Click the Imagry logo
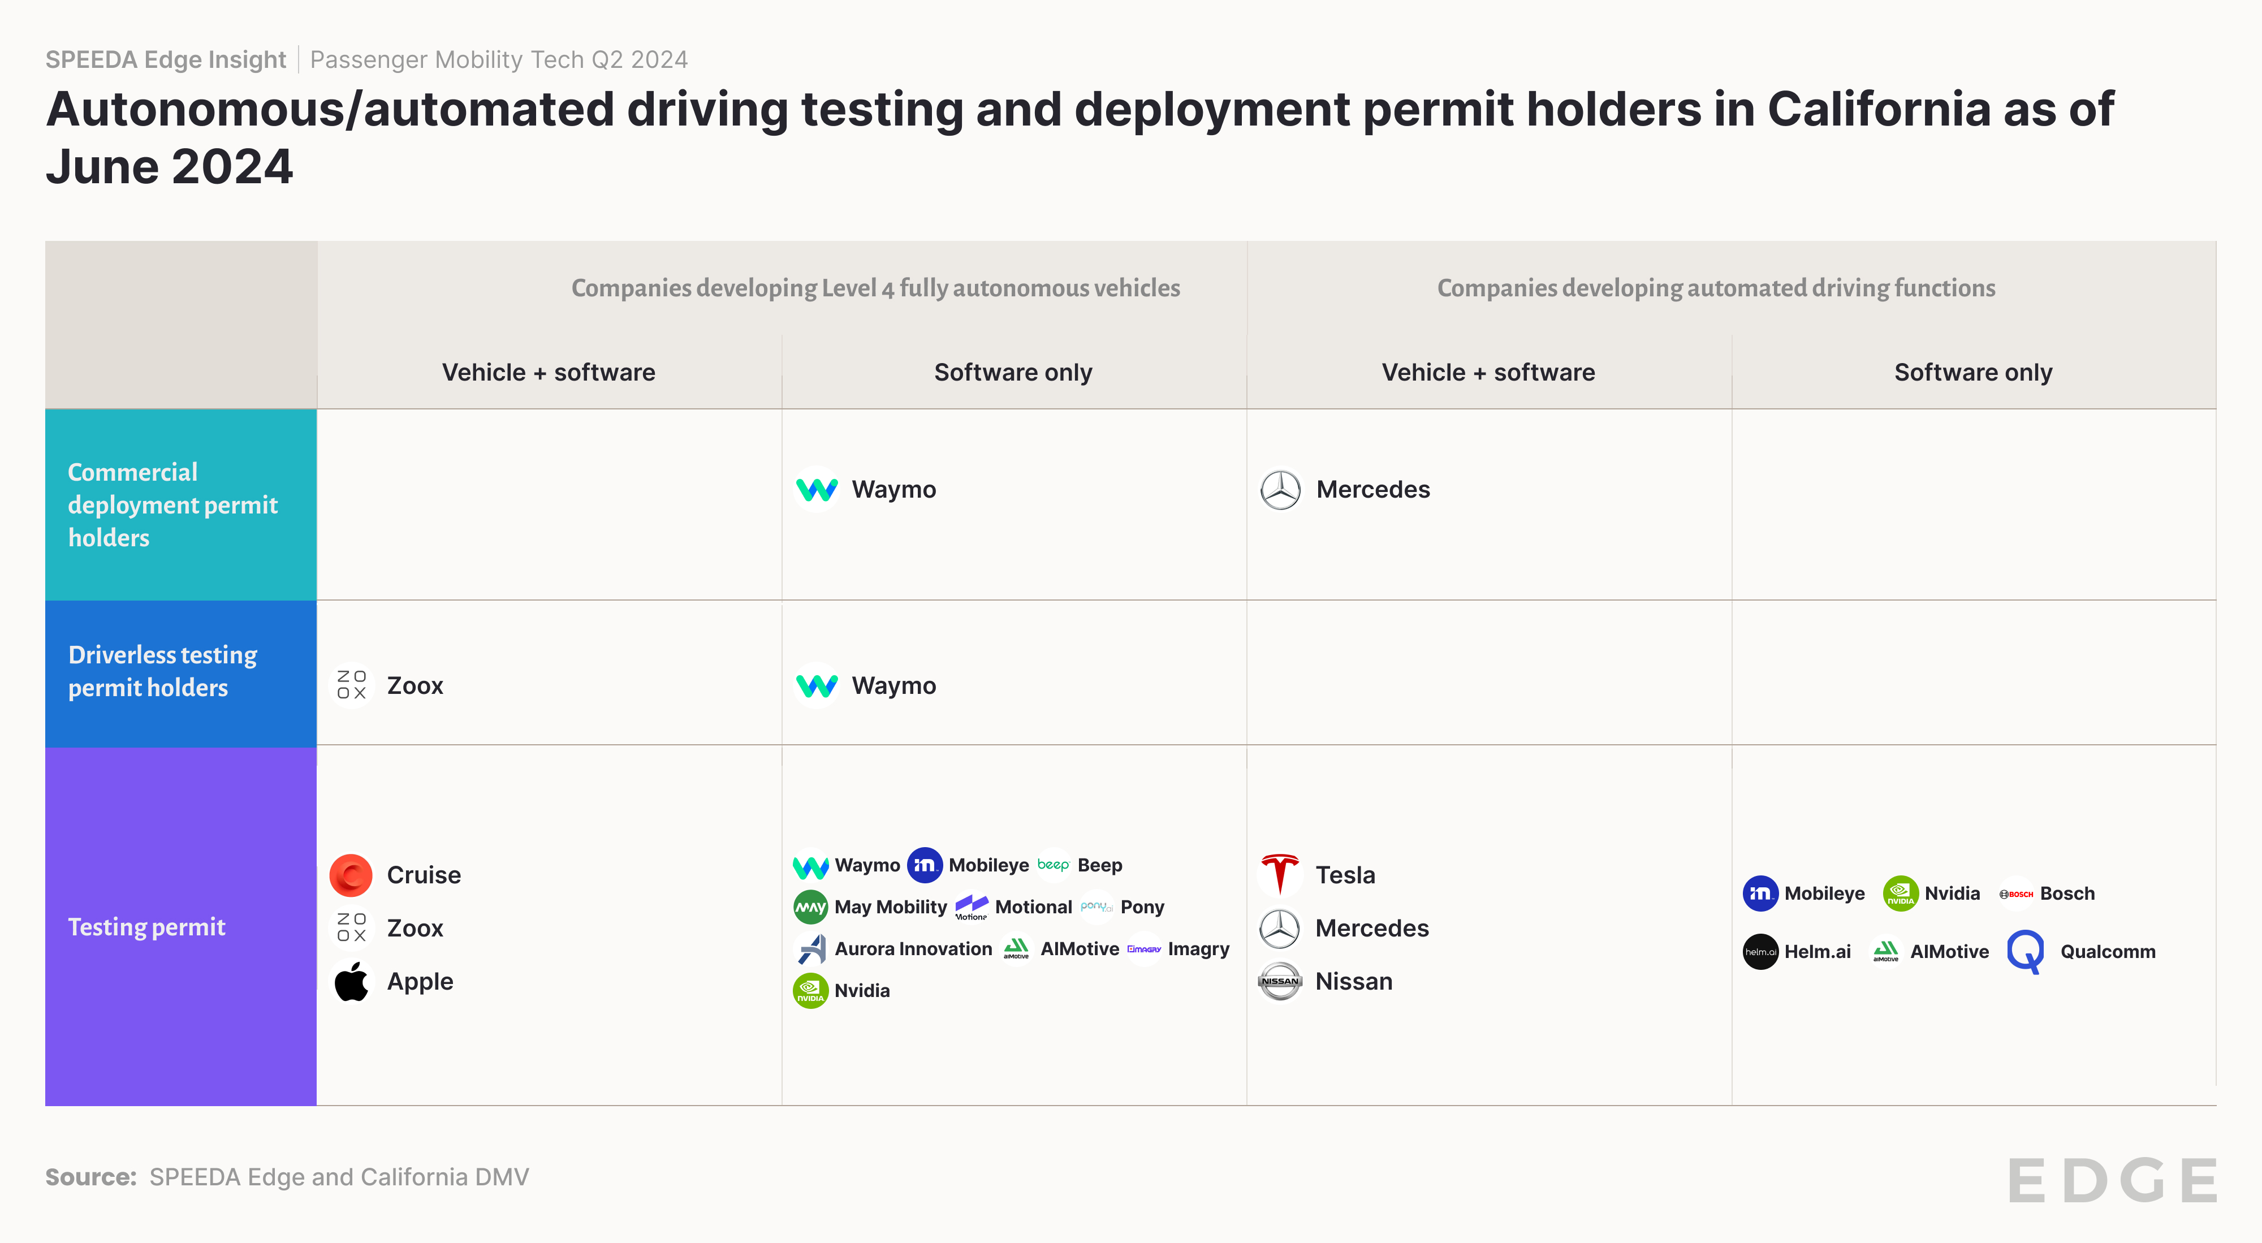Screen dimensions: 2262x1243 (1144, 949)
